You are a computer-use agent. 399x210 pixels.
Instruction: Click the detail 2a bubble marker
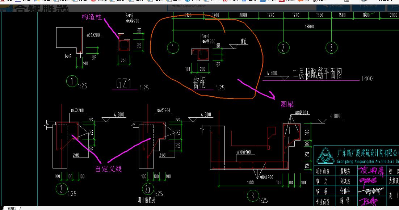click(x=148, y=189)
